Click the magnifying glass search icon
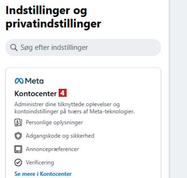The width and height of the screenshot is (187, 178). click(x=14, y=47)
